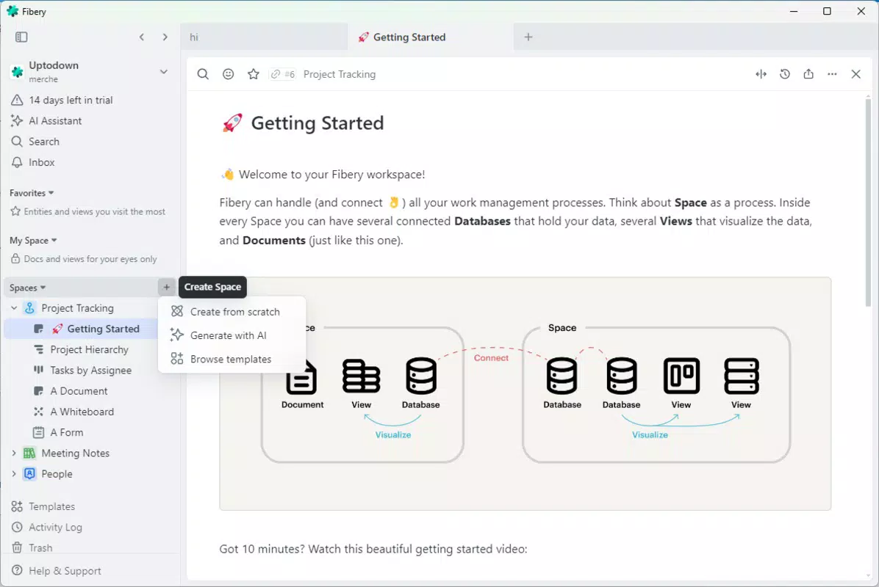Open A Whiteboard in the tree

click(82, 412)
